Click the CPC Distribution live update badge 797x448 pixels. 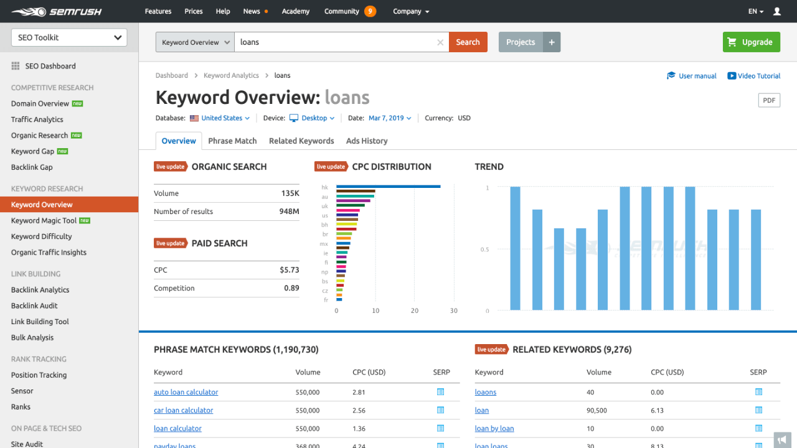[331, 167]
